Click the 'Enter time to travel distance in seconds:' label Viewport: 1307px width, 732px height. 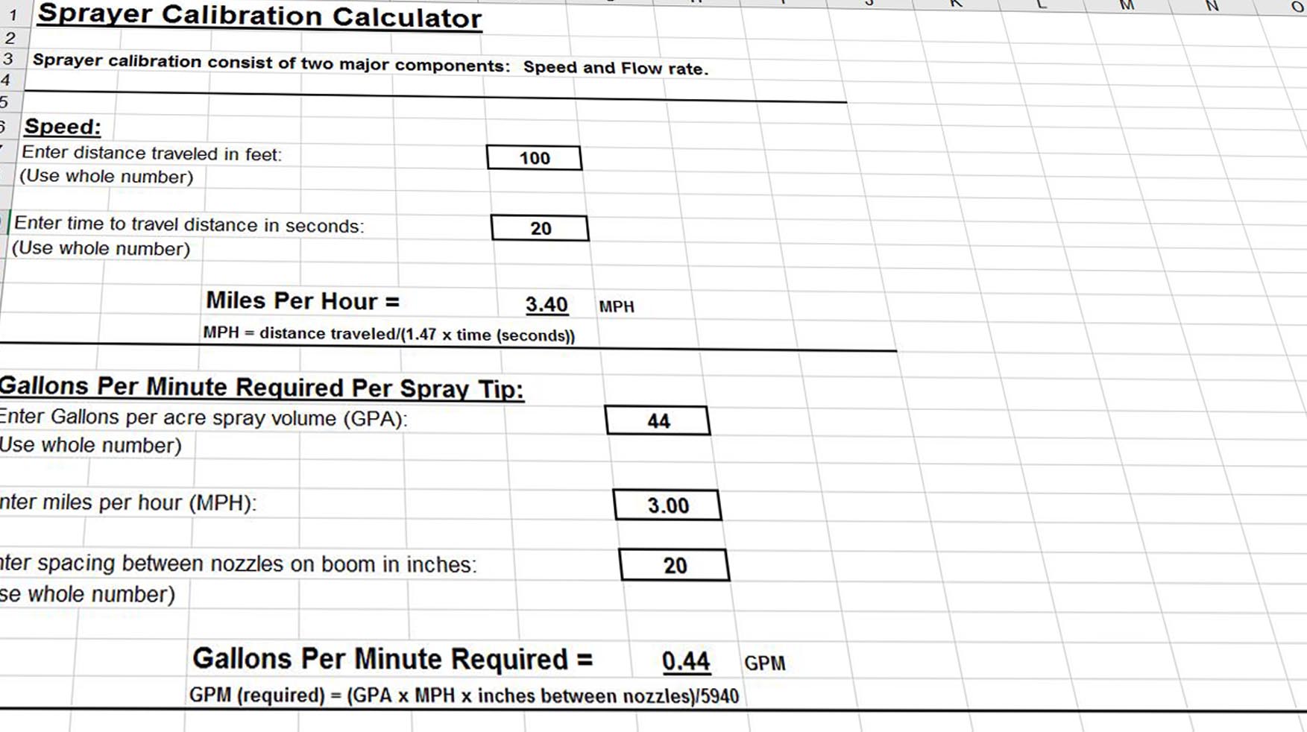click(189, 225)
